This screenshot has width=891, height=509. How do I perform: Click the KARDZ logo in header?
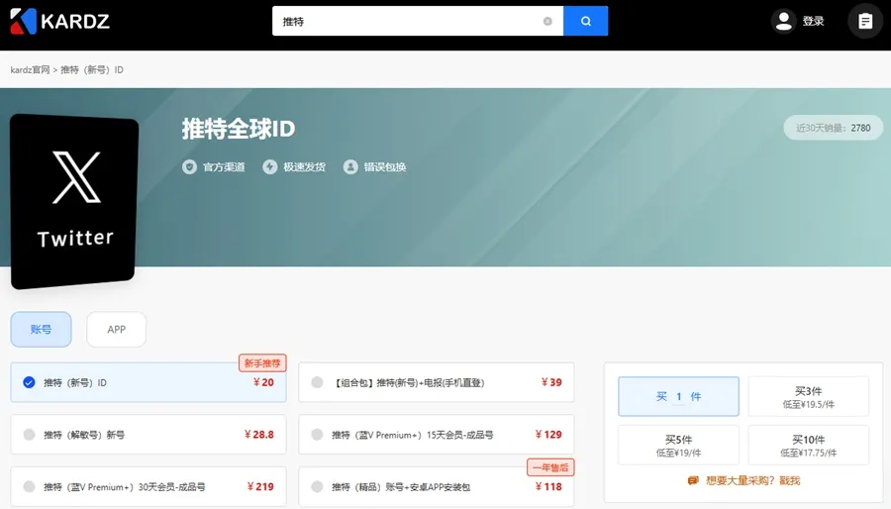pos(63,21)
